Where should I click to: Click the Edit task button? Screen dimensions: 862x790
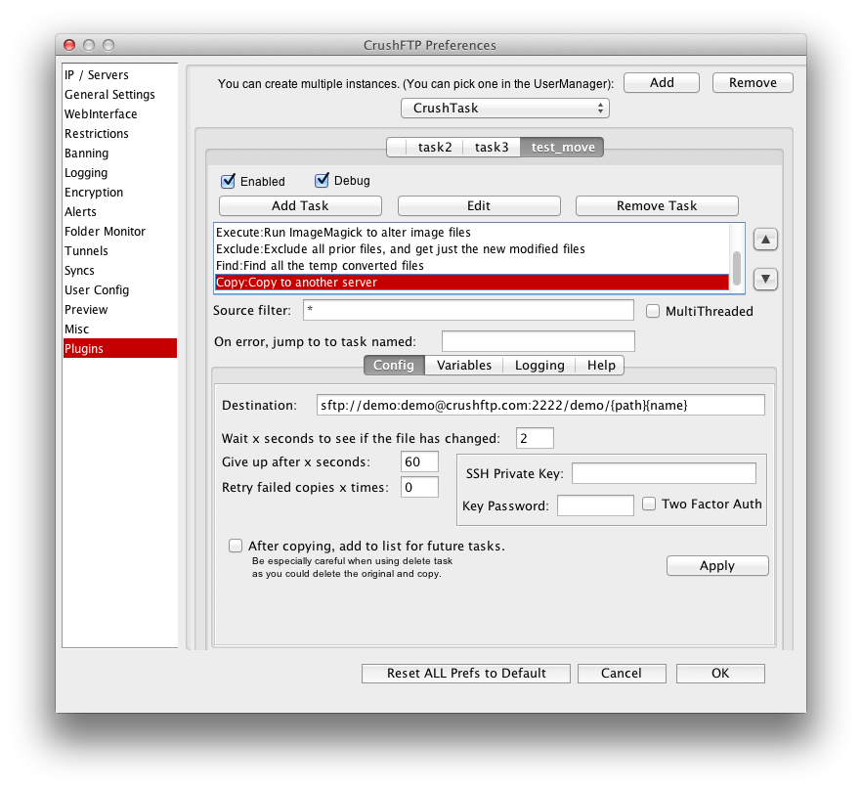tap(479, 205)
